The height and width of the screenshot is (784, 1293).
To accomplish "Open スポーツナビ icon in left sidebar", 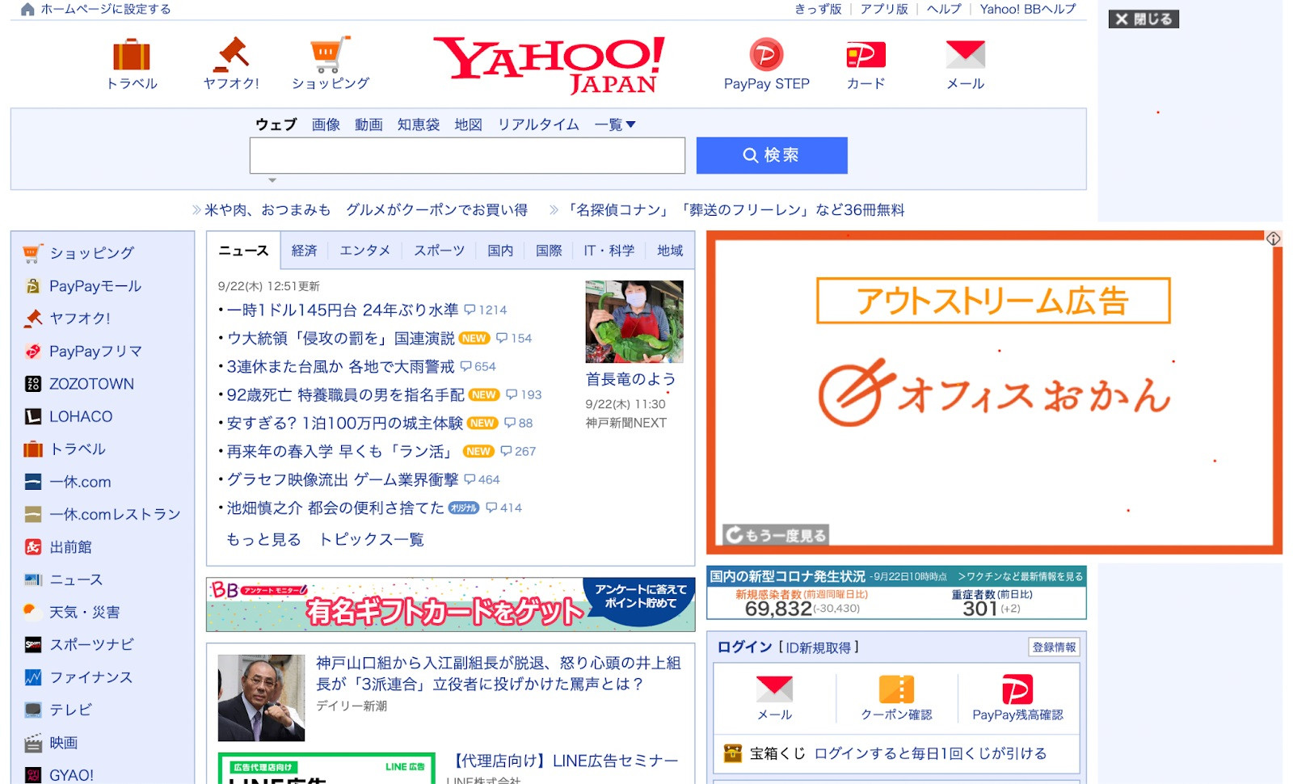I will (x=32, y=645).
